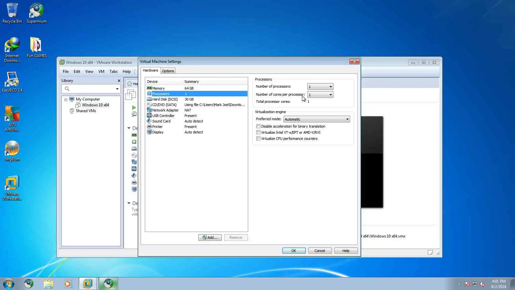Show hidden system tray icons
This screenshot has width=515, height=290.
tap(459, 284)
